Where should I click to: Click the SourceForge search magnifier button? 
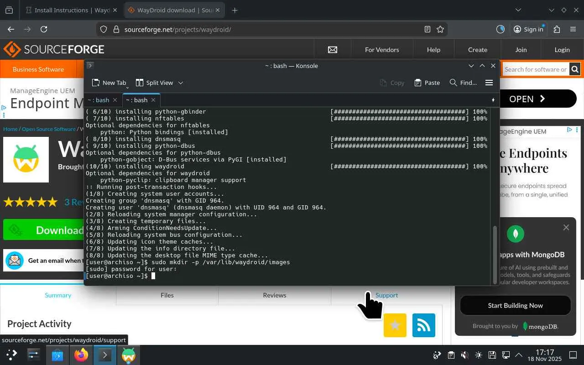pyautogui.click(x=575, y=69)
